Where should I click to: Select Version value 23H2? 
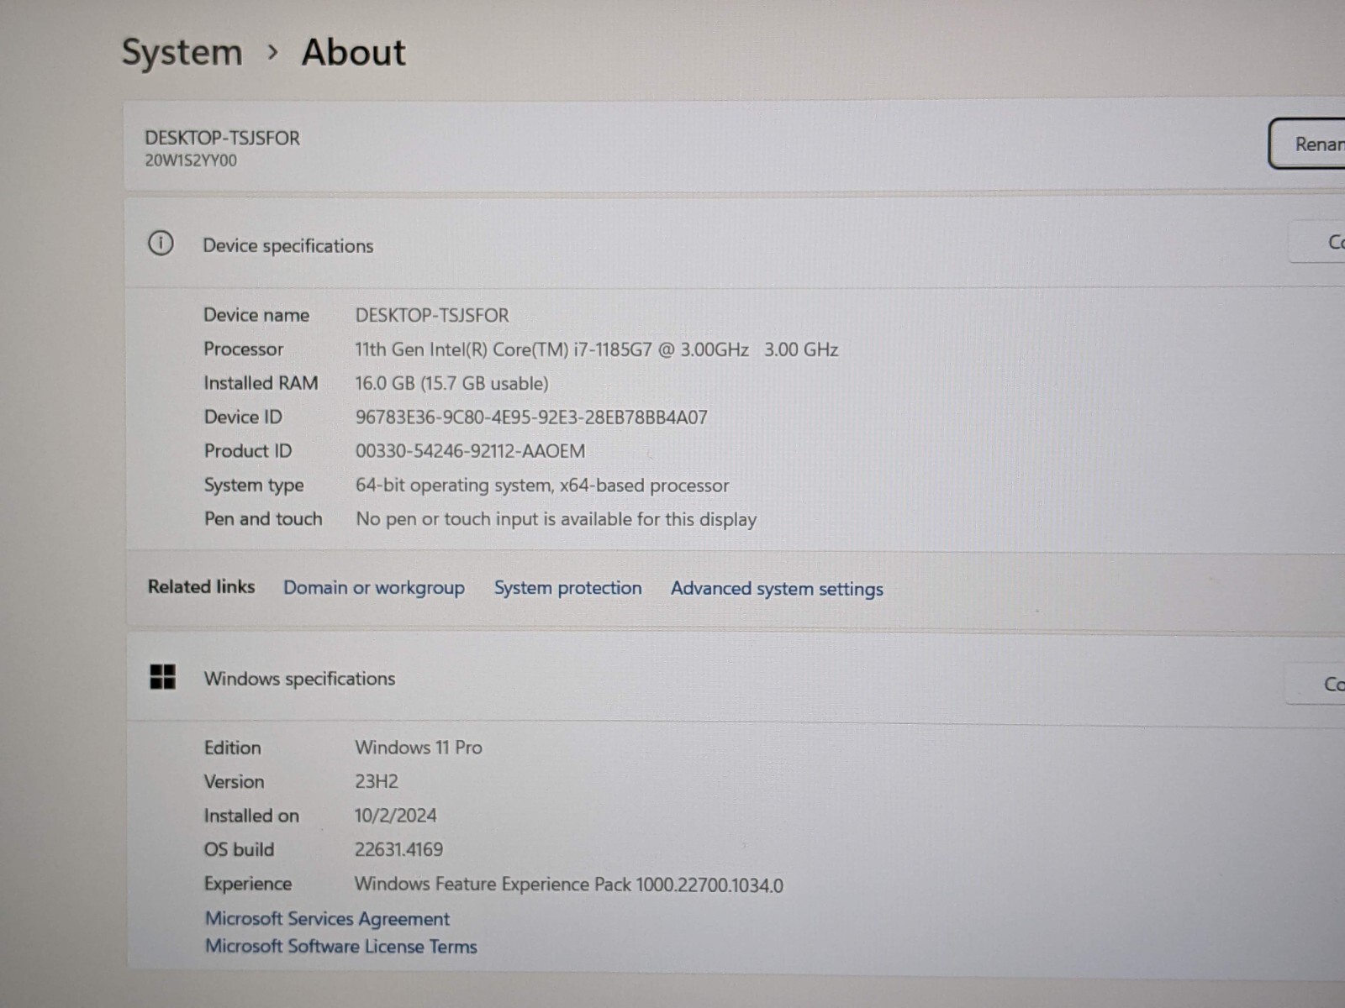coord(377,781)
